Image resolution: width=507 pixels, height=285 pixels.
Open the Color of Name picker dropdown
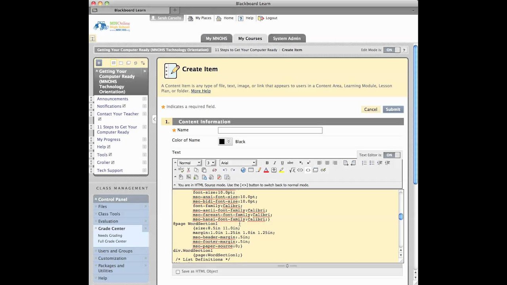pos(229,141)
